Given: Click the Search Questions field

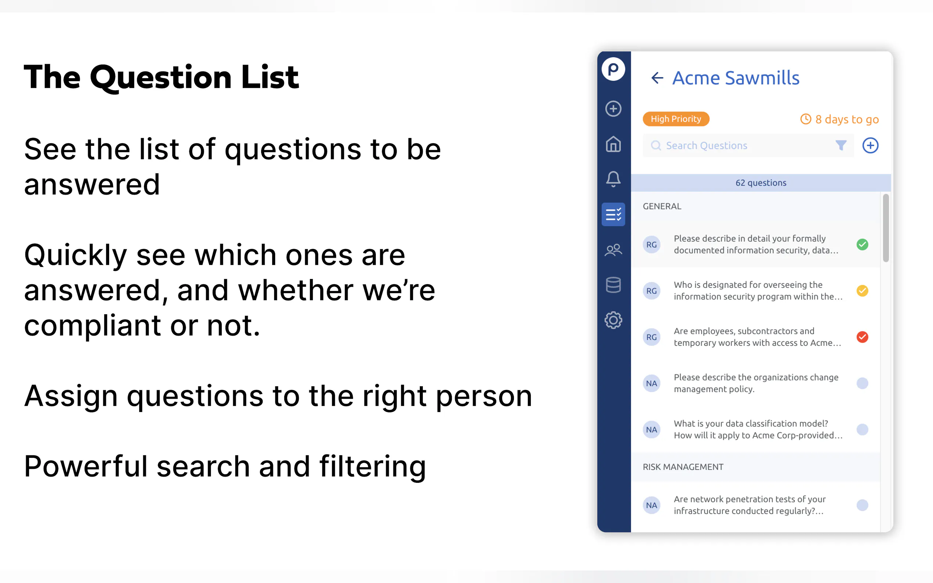Looking at the screenshot, I should coord(741,145).
